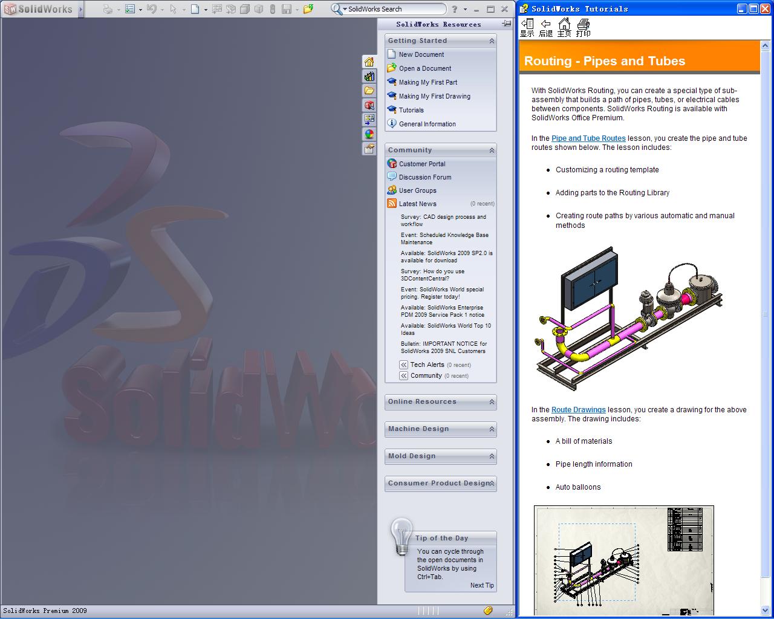Open the SolidWorks Search results tab
Viewport: 774px width, 619px height.
369,105
